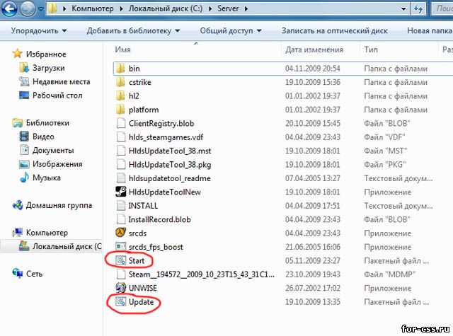
Task: Open the recent pages dropdown arrow
Action: (41, 9)
